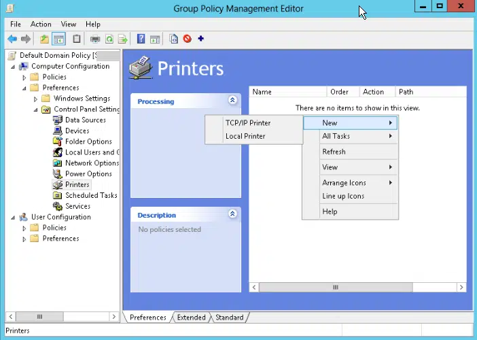Click tree pane scrollbar left arrow
This screenshot has width=477, height=340.
[x=11, y=317]
